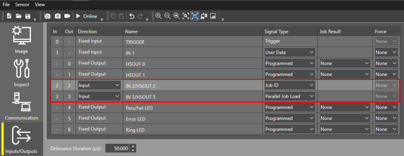The height and width of the screenshot is (156, 404).
Task: Open Direction dropdown for IN 2/HSOUT 2
Action: click(99, 85)
